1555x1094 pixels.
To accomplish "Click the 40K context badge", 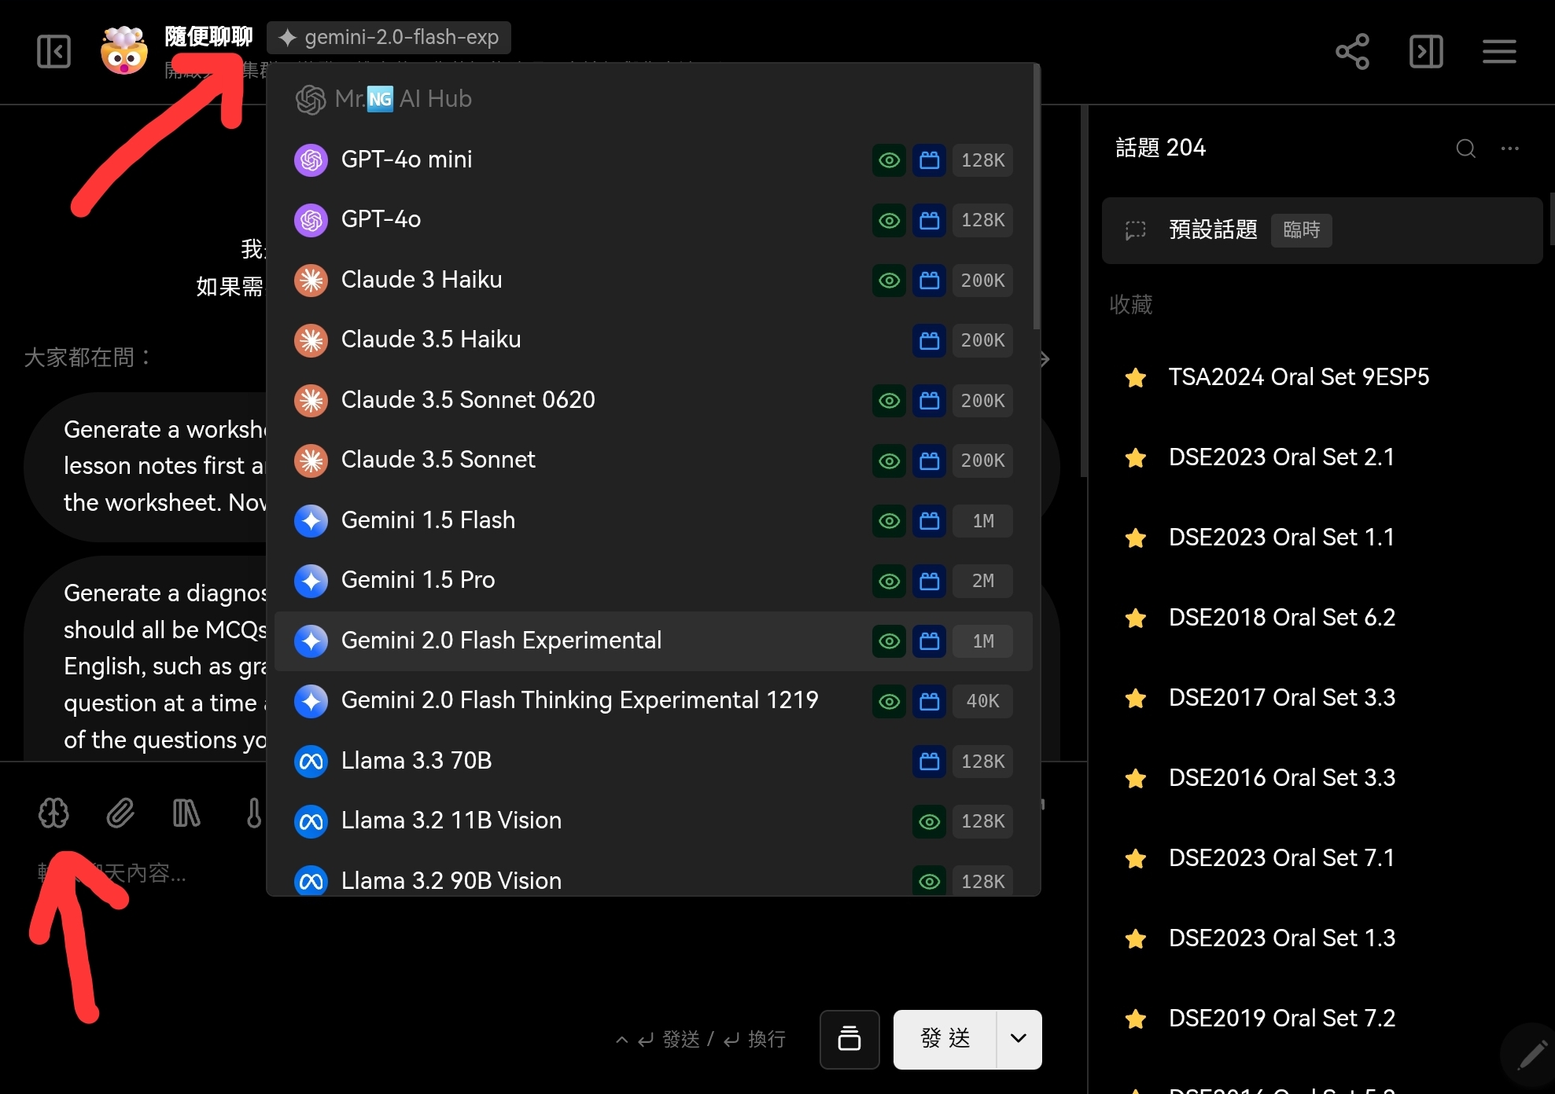I will (x=982, y=701).
